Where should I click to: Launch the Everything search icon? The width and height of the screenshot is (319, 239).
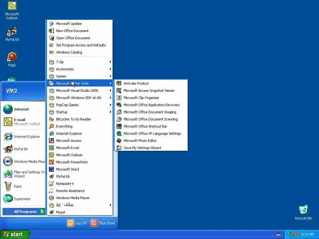tap(51, 126)
